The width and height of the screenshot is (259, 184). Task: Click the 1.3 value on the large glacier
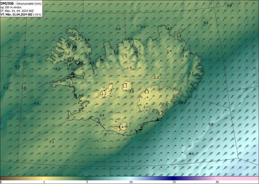pos(147,92)
